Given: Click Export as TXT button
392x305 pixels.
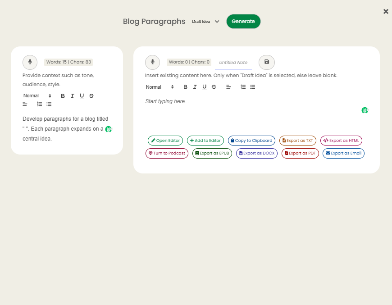Looking at the screenshot, I should (298, 141).
